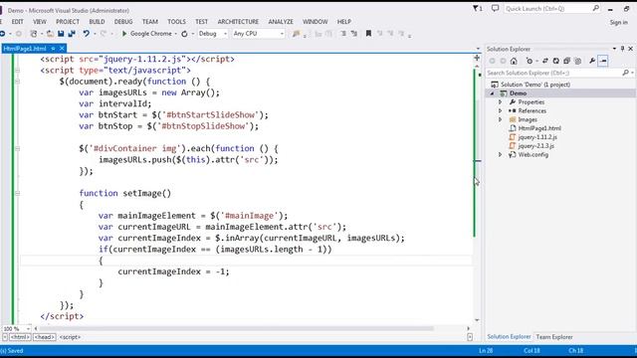This screenshot has height=358, width=637.
Task: Open the ANALYZE menu
Action: [x=281, y=22]
